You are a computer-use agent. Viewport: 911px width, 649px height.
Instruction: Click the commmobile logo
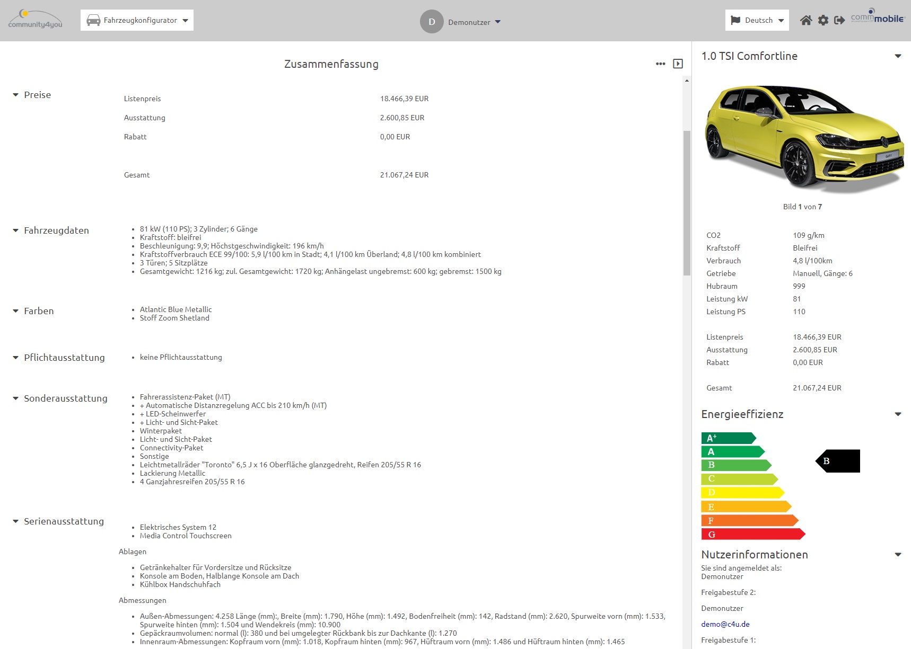(877, 16)
